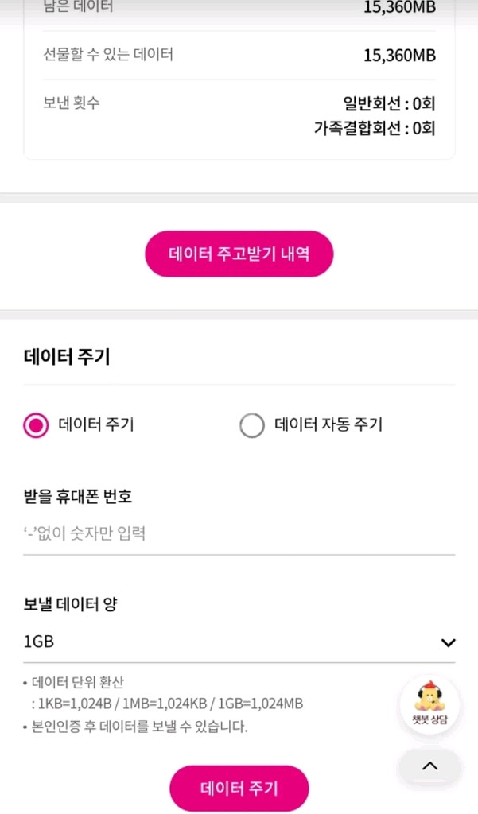Image resolution: width=478 pixels, height=814 pixels.
Task: Click the 일반회선 : 0회 count
Action: (390, 103)
